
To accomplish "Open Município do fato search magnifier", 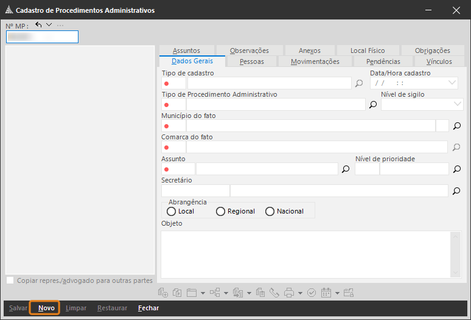I will [457, 126].
